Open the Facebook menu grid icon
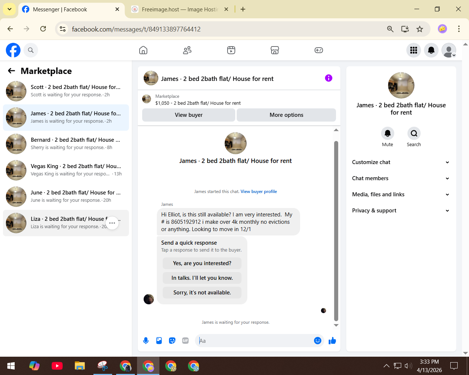 pyautogui.click(x=414, y=50)
